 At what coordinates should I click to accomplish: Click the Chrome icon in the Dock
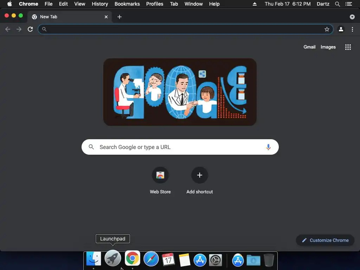[133, 258]
